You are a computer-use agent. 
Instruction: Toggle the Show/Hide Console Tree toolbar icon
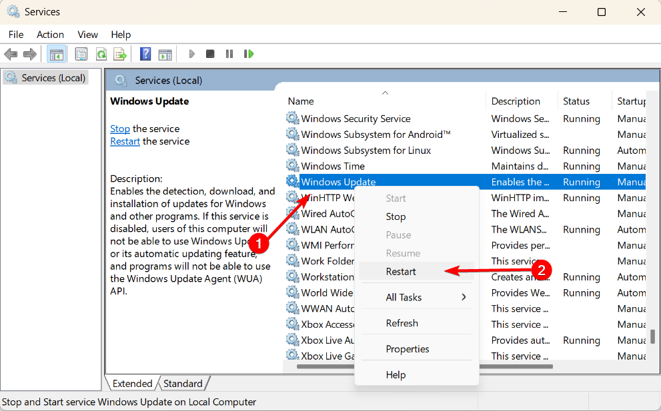click(56, 54)
